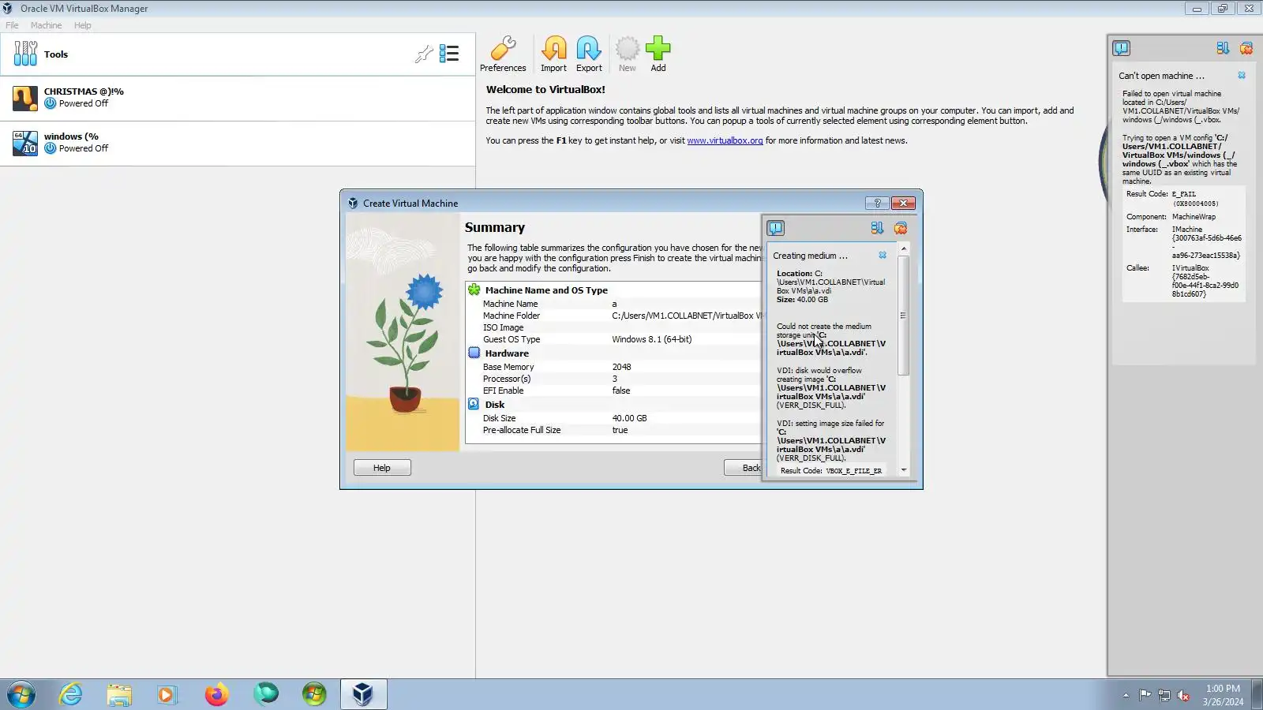Click the Export appliance toolbar icon
Image resolution: width=1263 pixels, height=710 pixels.
click(x=589, y=54)
